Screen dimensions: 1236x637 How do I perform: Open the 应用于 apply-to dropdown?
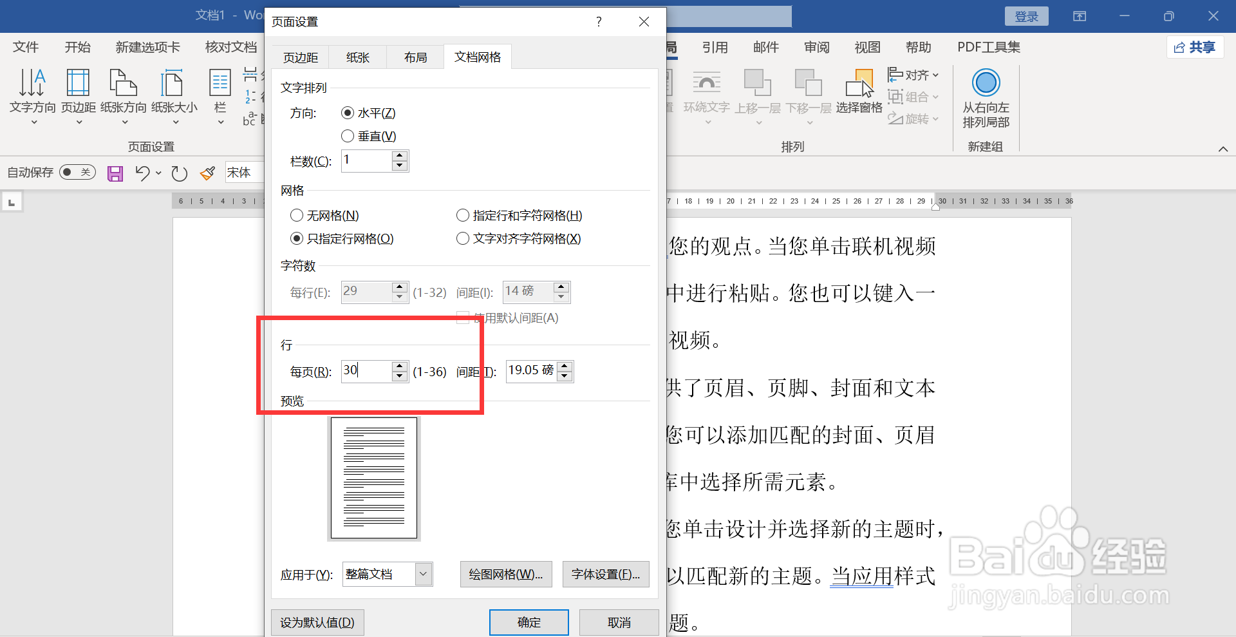423,574
